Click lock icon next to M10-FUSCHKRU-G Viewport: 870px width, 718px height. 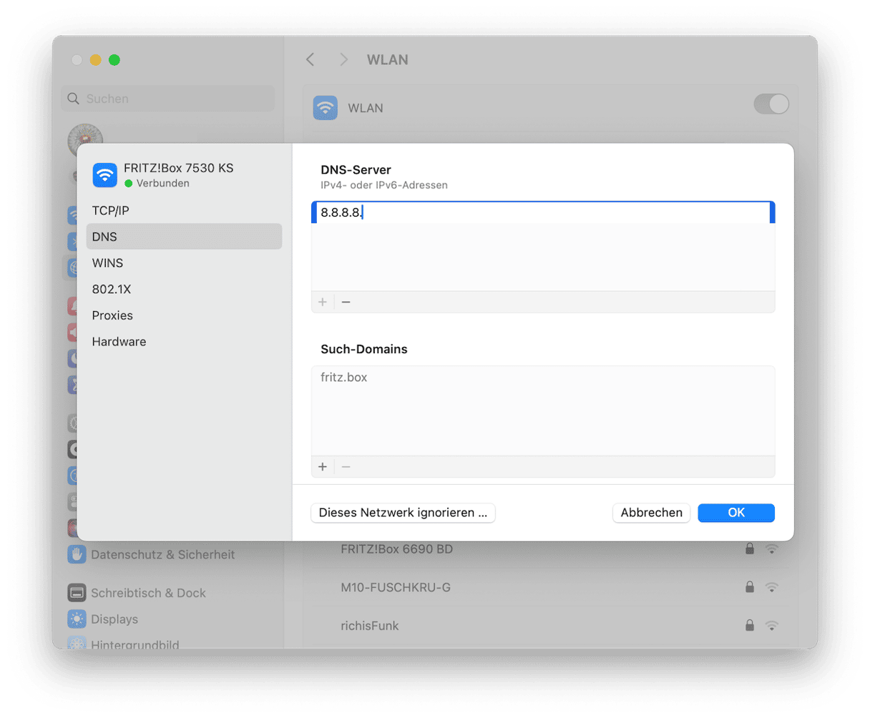(x=750, y=586)
